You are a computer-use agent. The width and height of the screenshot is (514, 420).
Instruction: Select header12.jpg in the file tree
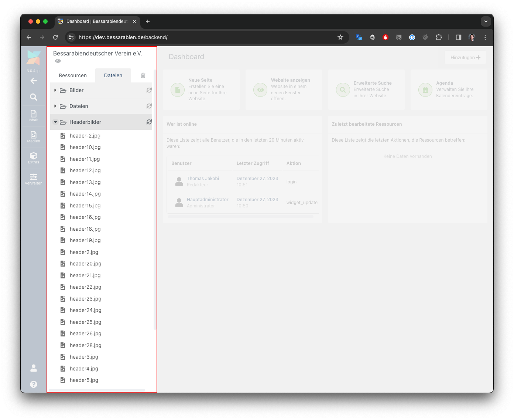pos(85,170)
